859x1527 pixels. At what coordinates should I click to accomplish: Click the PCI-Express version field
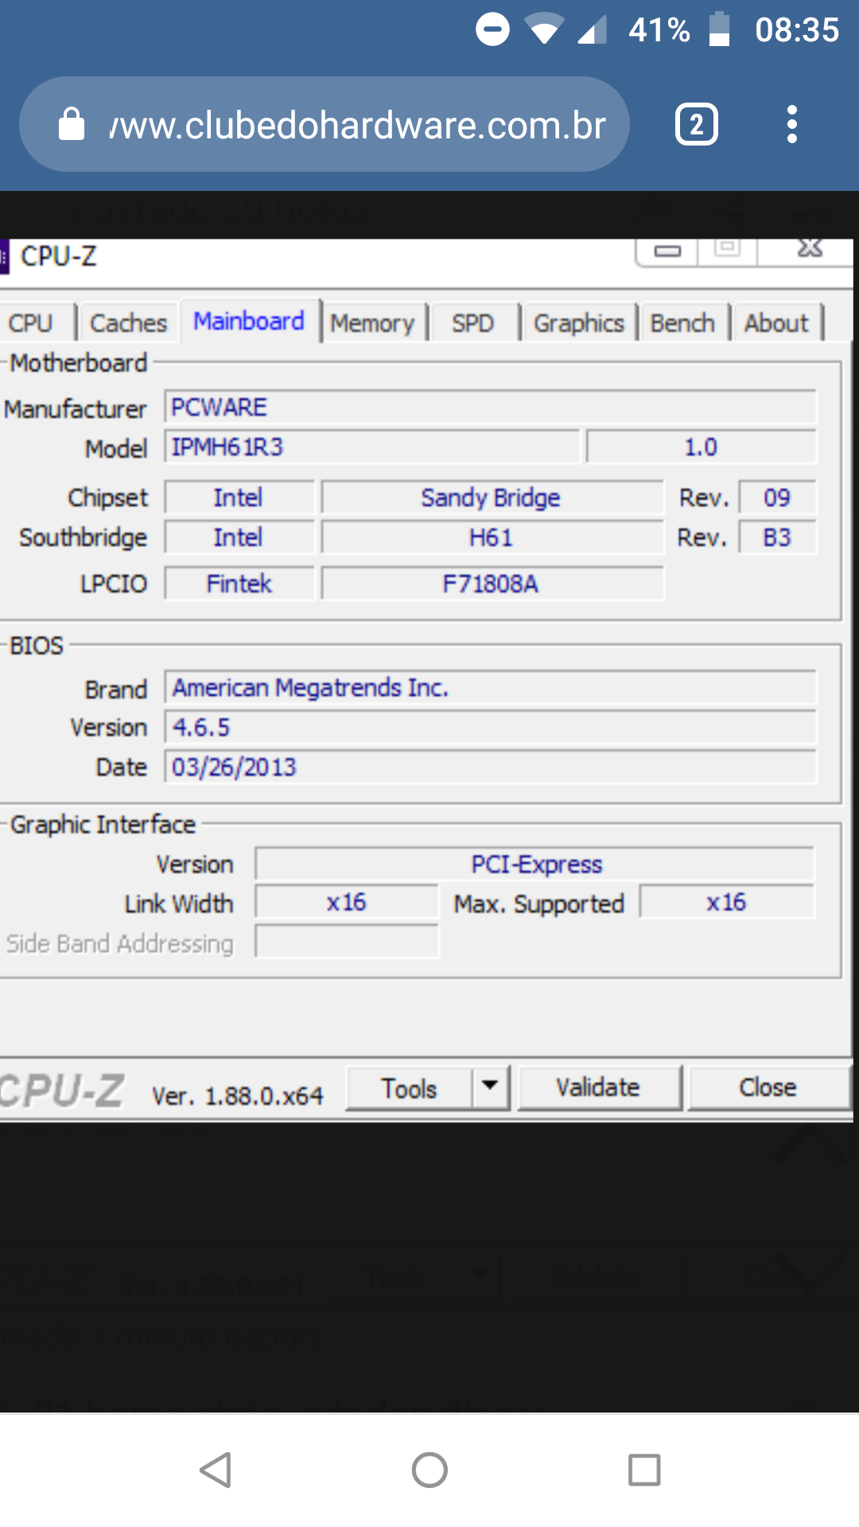click(x=535, y=864)
